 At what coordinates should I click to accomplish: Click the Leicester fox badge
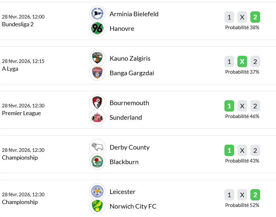coord(97,191)
